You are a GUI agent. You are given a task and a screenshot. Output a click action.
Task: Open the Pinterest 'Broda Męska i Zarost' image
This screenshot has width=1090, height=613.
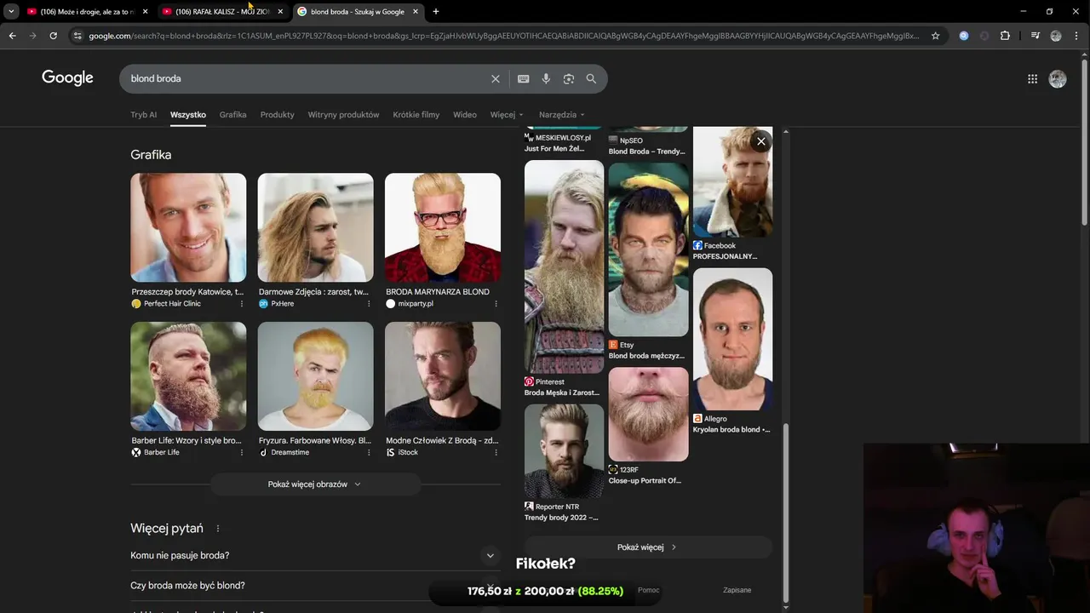click(564, 266)
